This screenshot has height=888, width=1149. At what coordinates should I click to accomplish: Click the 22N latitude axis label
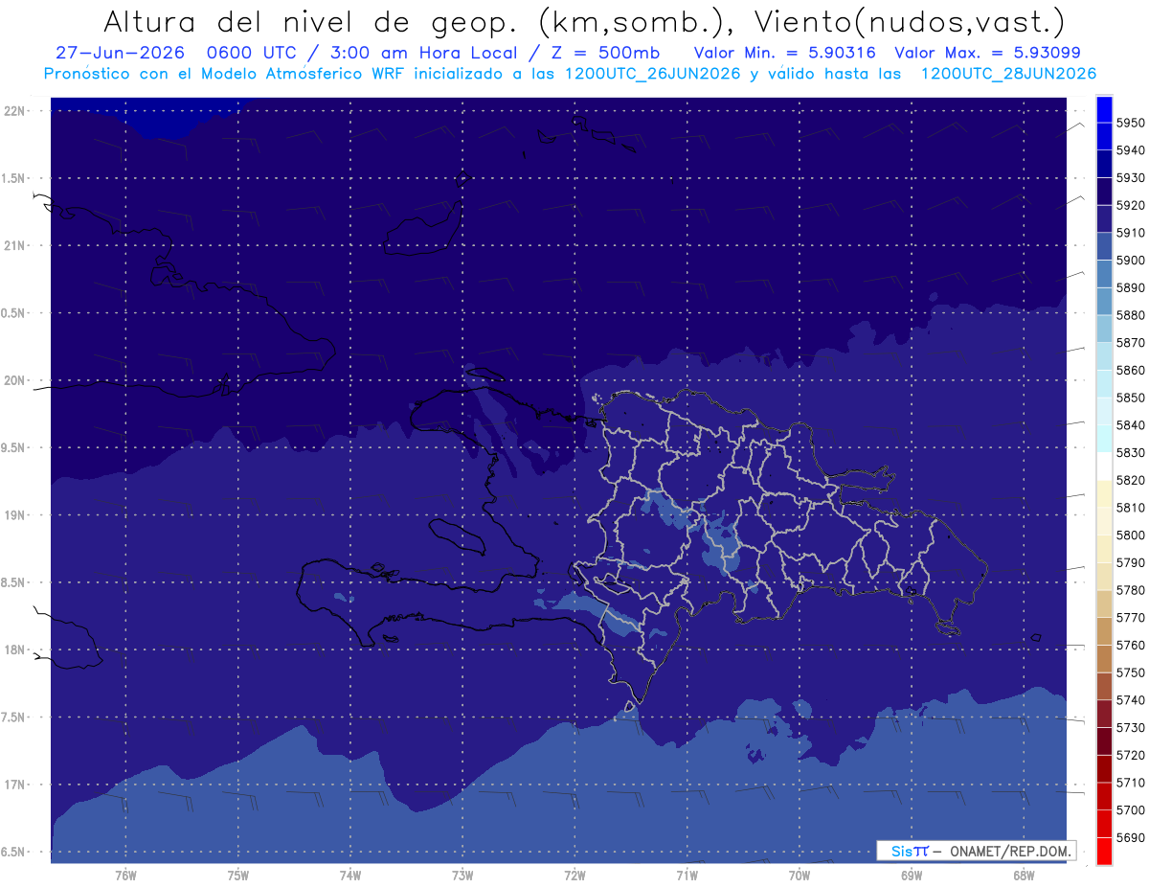click(14, 110)
